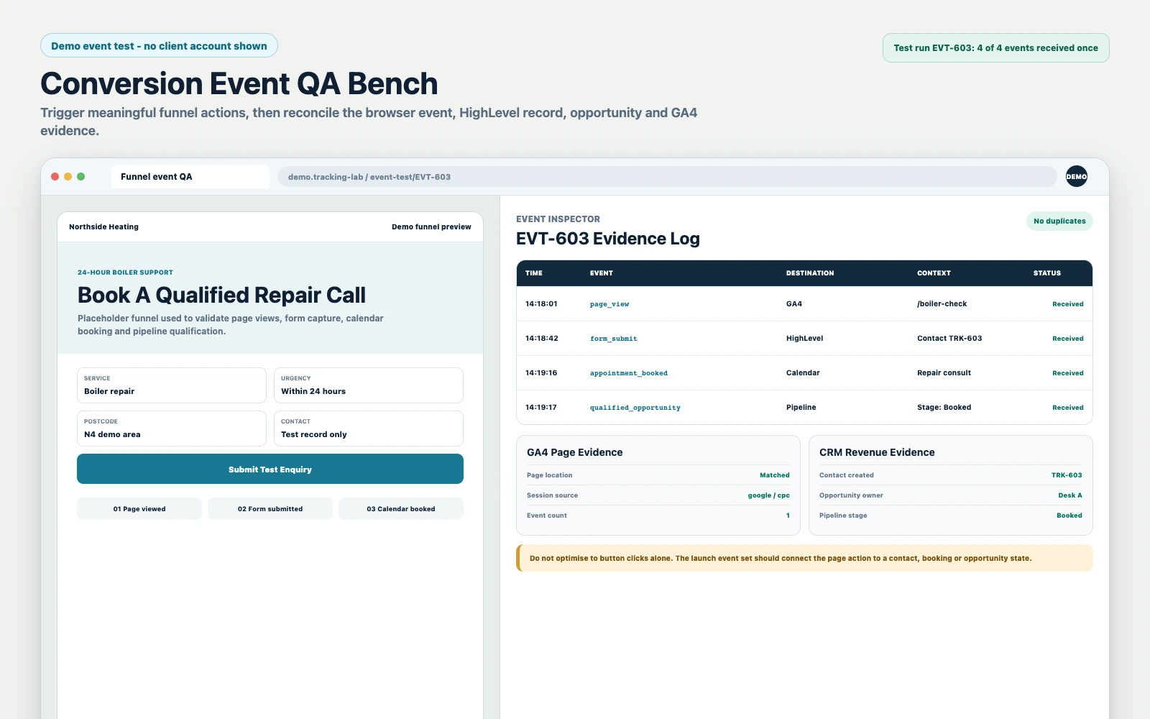The width and height of the screenshot is (1150, 719).
Task: Click the qualified_opportunity event name
Action: tap(635, 408)
